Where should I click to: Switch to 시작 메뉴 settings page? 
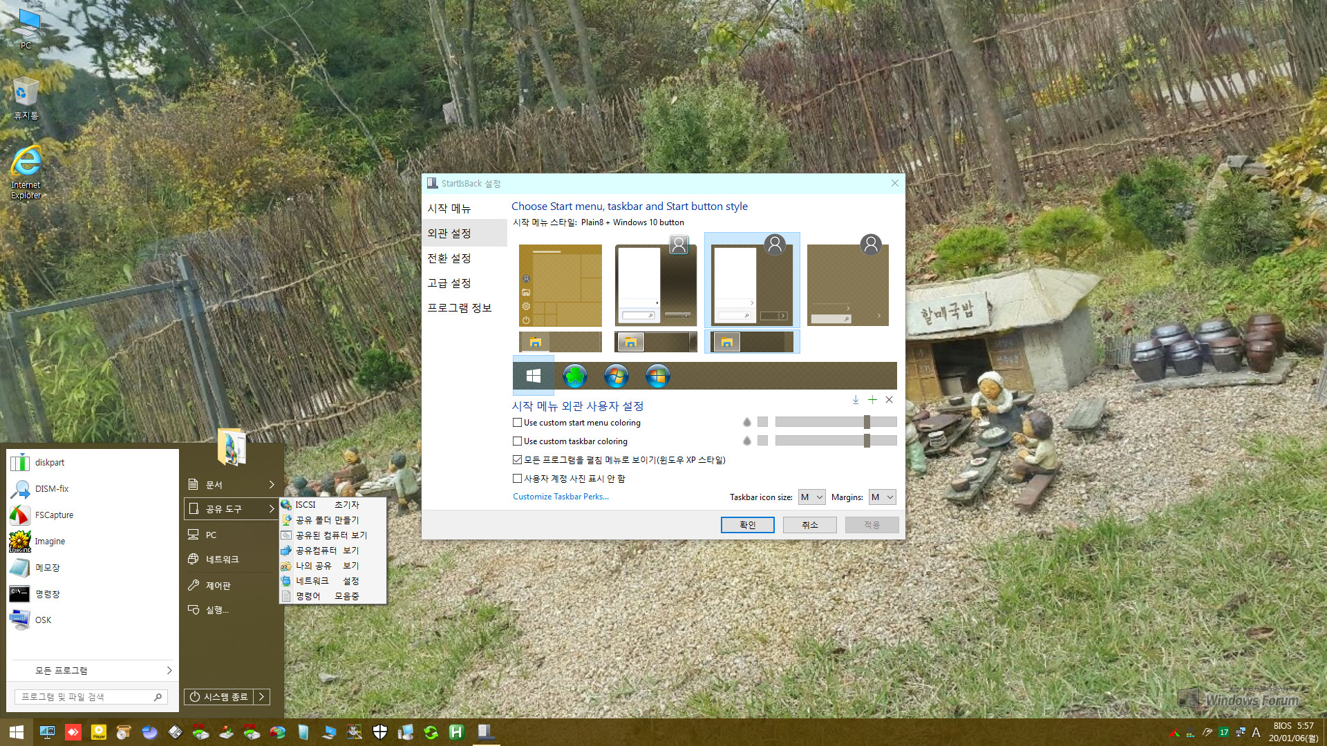[x=464, y=208]
